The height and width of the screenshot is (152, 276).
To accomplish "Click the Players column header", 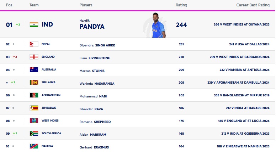I will (85, 5).
